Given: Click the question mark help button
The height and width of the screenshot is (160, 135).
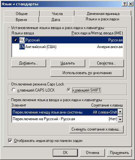Looking at the screenshot, I should [125, 4].
